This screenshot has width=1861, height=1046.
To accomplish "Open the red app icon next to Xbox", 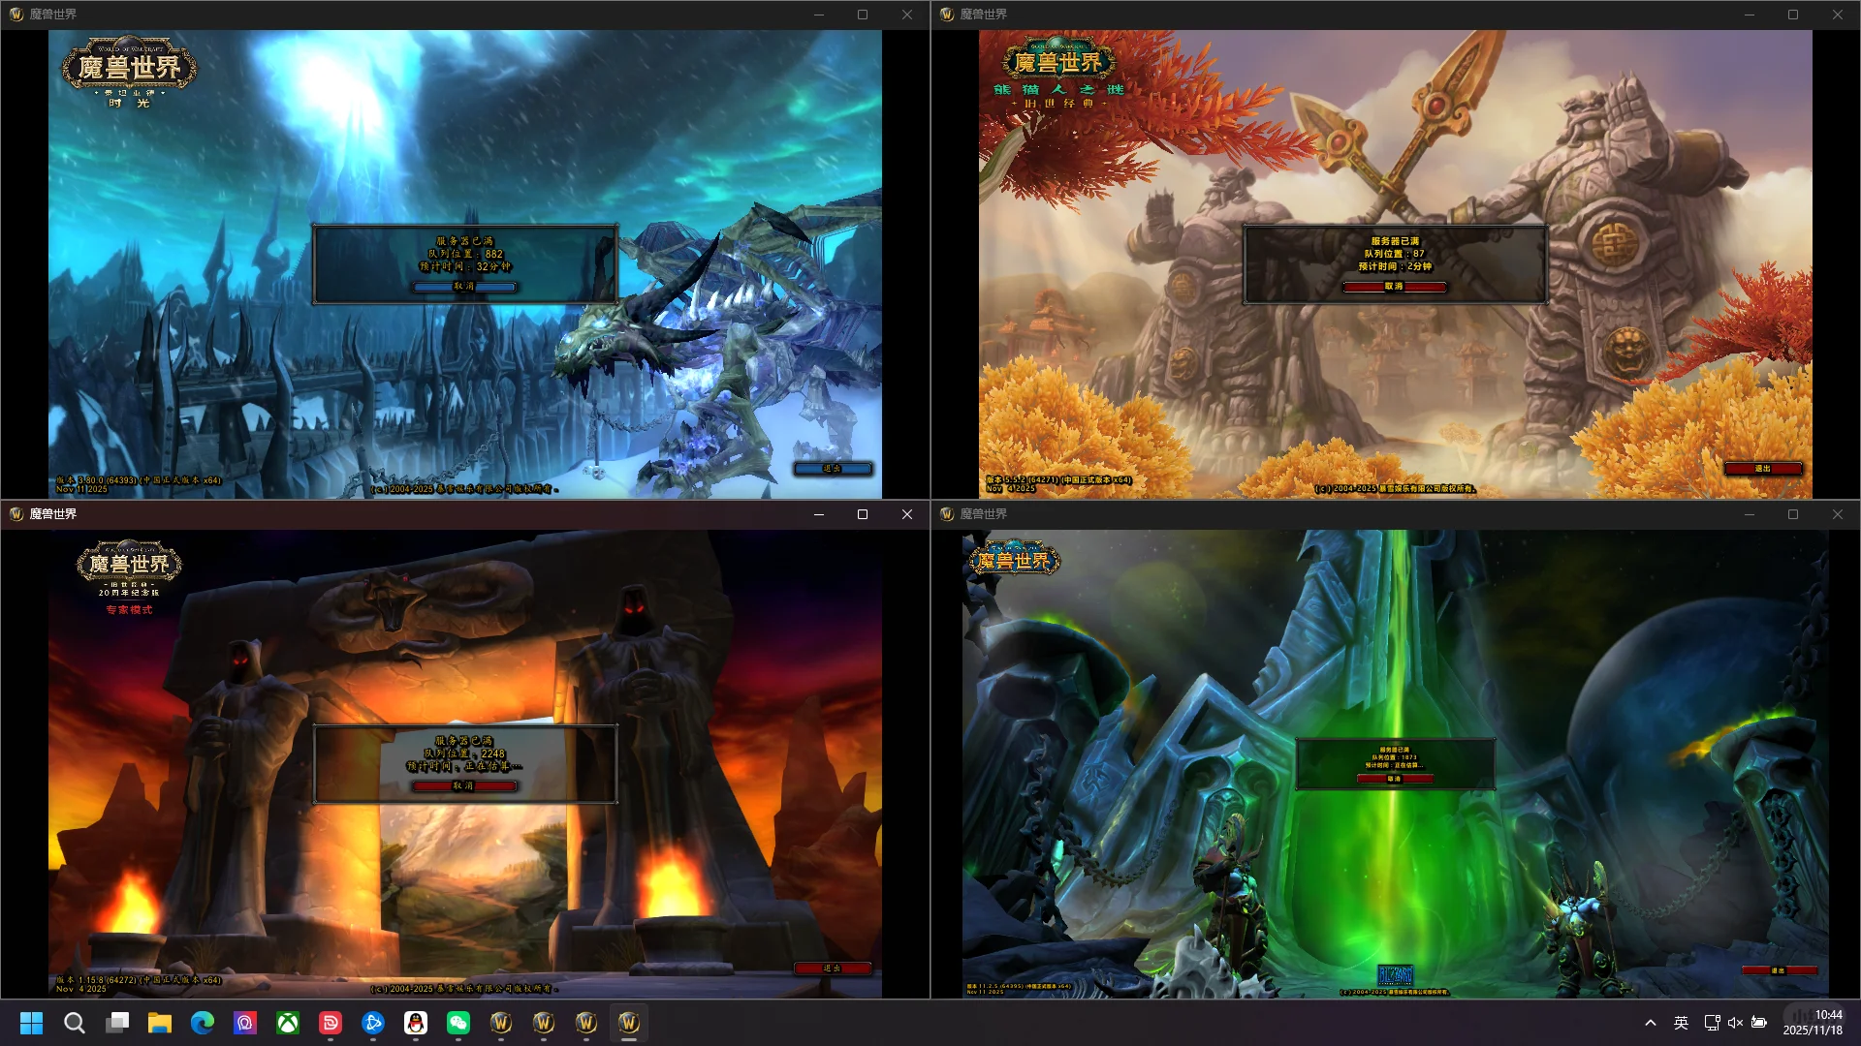I will pyautogui.click(x=331, y=1023).
